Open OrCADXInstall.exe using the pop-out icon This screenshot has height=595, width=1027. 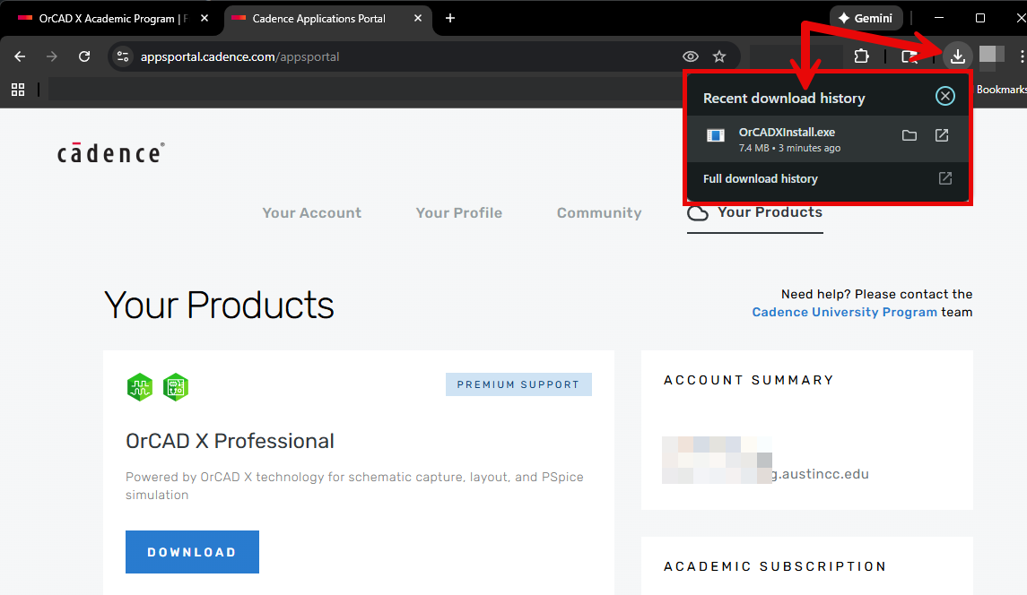click(942, 135)
